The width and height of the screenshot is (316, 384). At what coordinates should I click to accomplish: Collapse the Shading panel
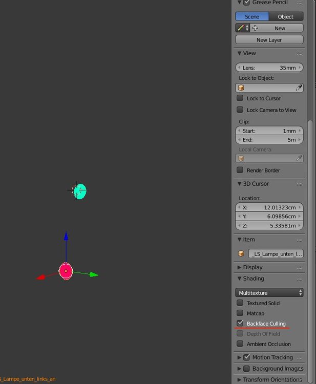[239, 279]
